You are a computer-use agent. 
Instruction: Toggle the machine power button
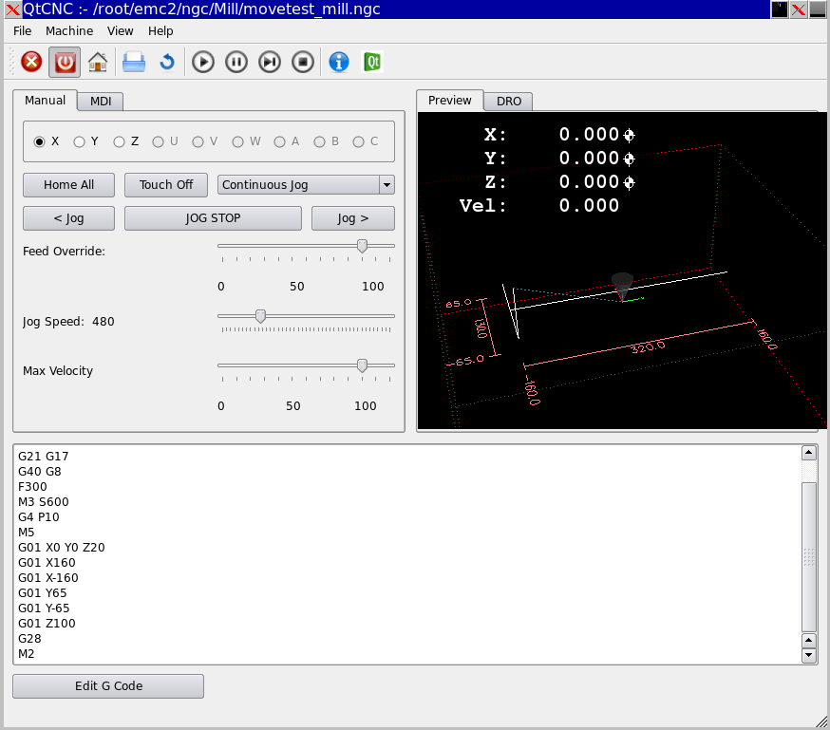65,63
